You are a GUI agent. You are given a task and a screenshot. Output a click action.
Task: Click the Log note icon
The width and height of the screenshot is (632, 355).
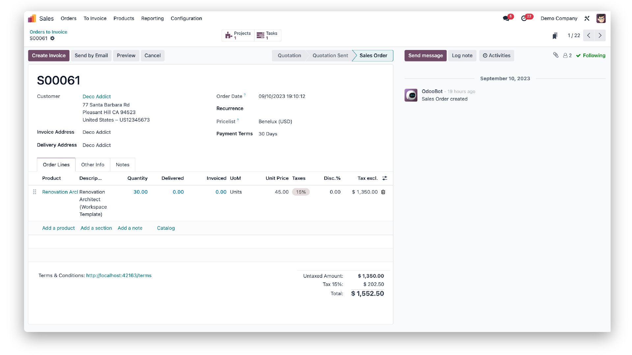pyautogui.click(x=462, y=56)
